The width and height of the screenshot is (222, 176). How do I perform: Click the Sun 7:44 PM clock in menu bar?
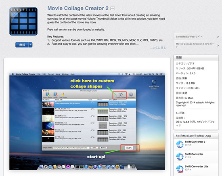pos(149,74)
